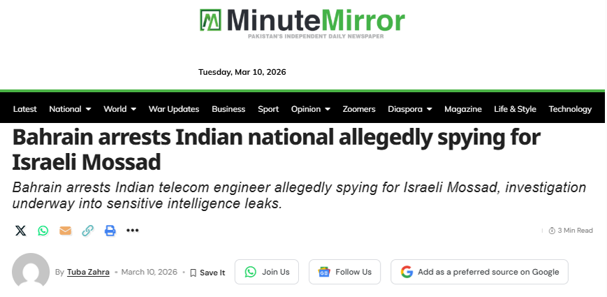This screenshot has height=297, width=607.
Task: Share article by email icon
Action: point(66,231)
